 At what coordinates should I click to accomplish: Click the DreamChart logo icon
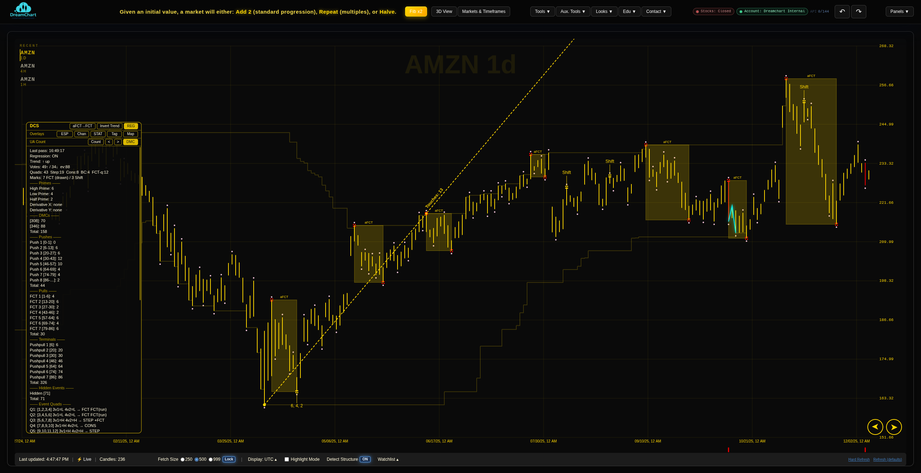tap(23, 10)
